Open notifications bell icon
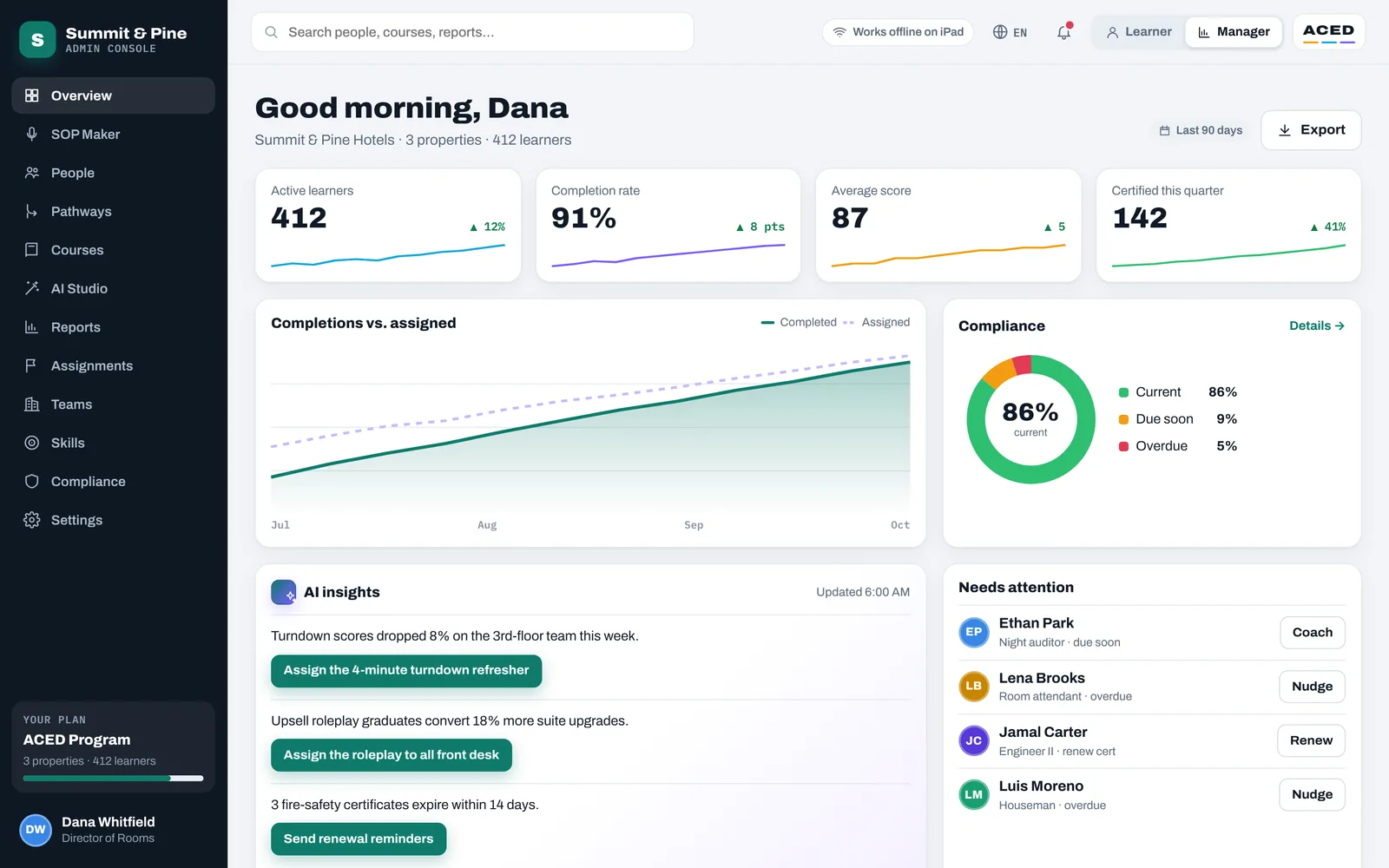This screenshot has width=1389, height=868. [x=1063, y=32]
